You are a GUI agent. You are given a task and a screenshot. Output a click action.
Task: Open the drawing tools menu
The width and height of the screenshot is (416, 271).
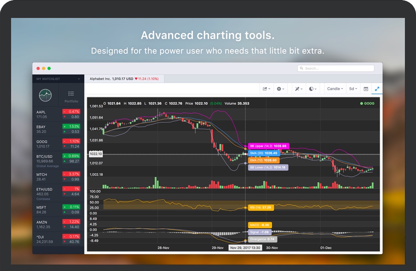tap(299, 89)
